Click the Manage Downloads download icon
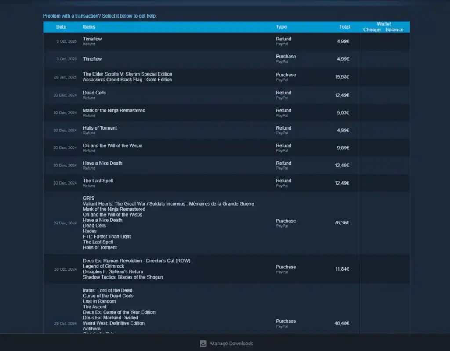The image size is (450, 351). 203,344
